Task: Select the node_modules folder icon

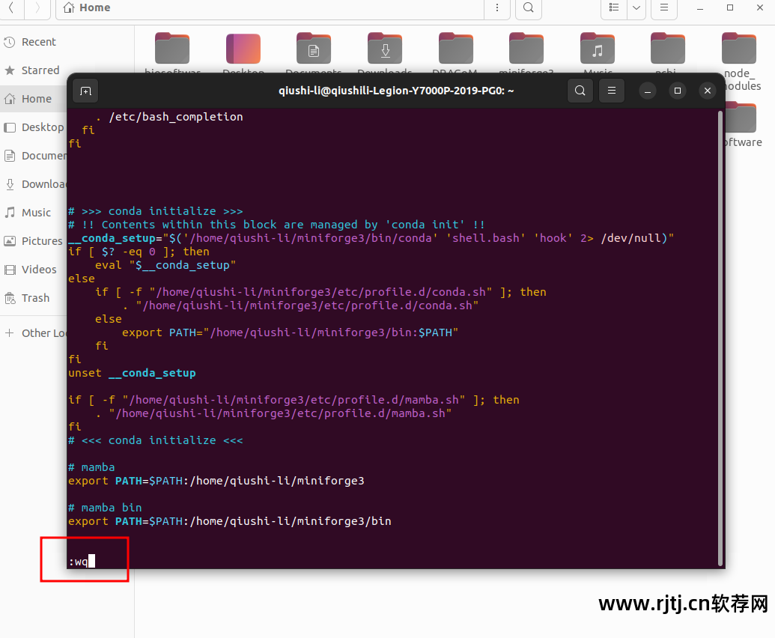Action: pos(739,49)
